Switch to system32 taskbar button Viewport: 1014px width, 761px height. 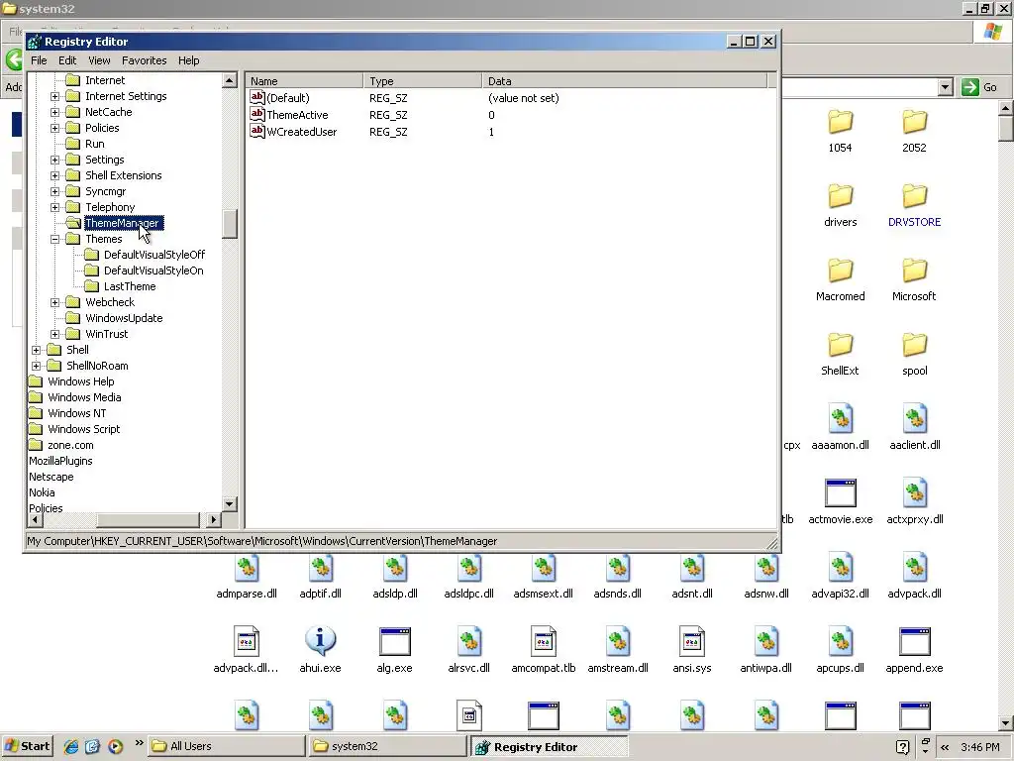tap(388, 746)
